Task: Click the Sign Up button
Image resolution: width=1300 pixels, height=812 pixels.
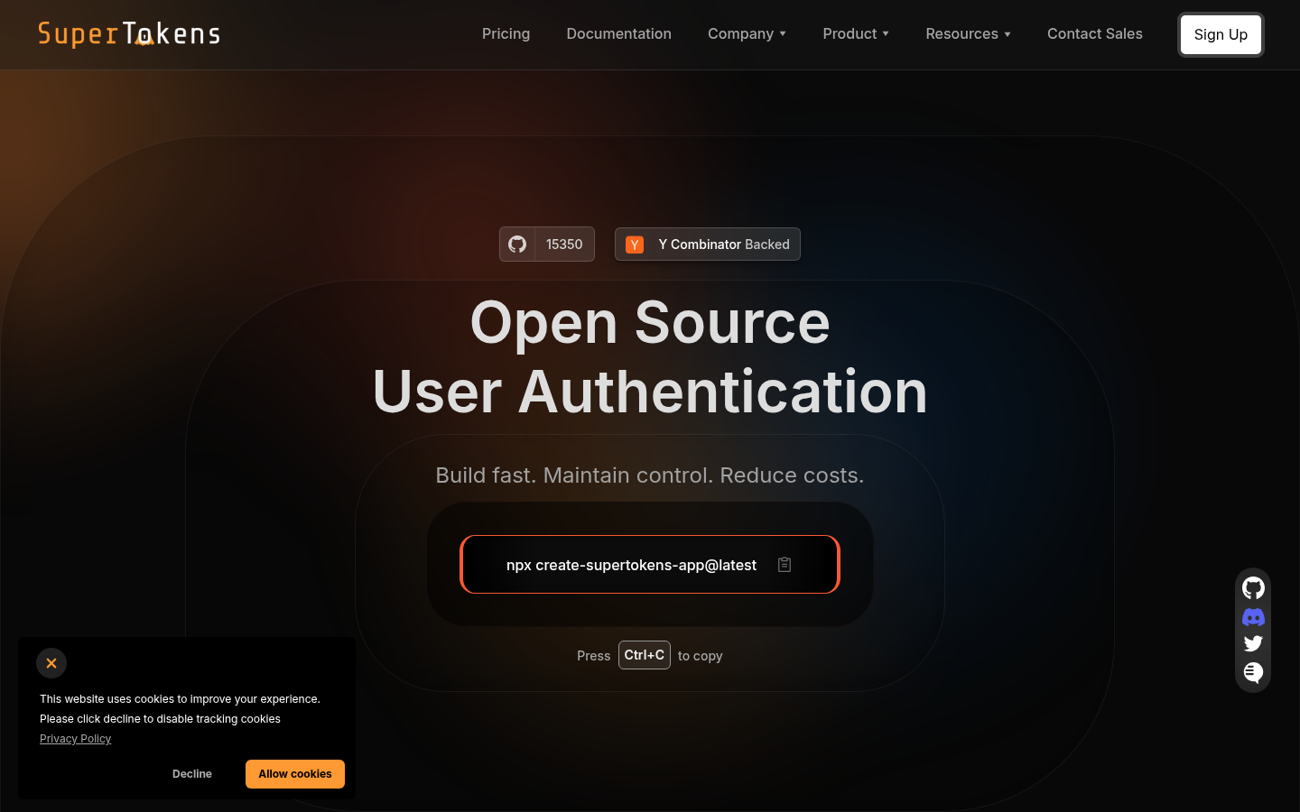Action: click(x=1221, y=34)
